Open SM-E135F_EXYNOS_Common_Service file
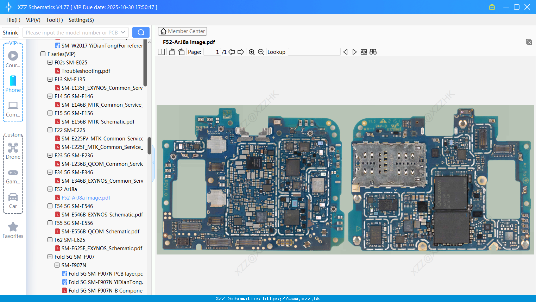This screenshot has height=302, width=536. 102,88
